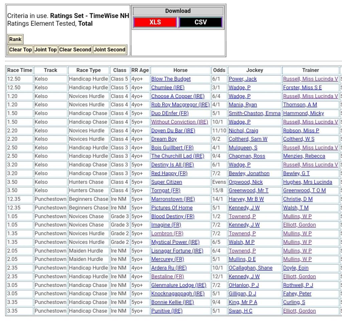View horse Super Citizen details

click(x=166, y=182)
